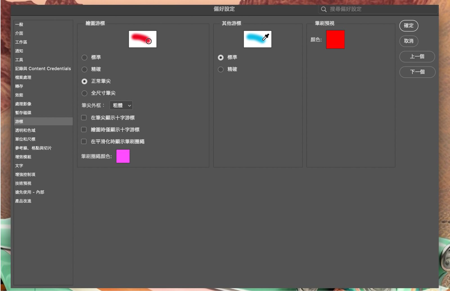450x291 pixels.
Task: Open the 效能 preferences category
Action: (43, 95)
